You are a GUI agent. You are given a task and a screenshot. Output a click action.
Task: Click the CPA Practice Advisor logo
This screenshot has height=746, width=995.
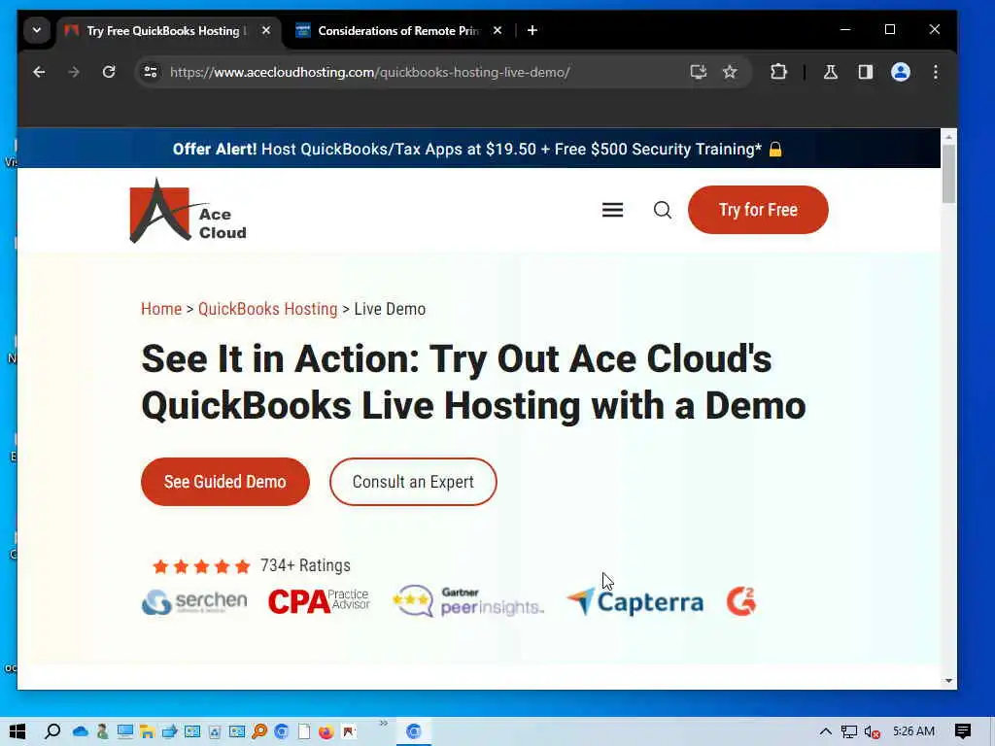click(319, 601)
